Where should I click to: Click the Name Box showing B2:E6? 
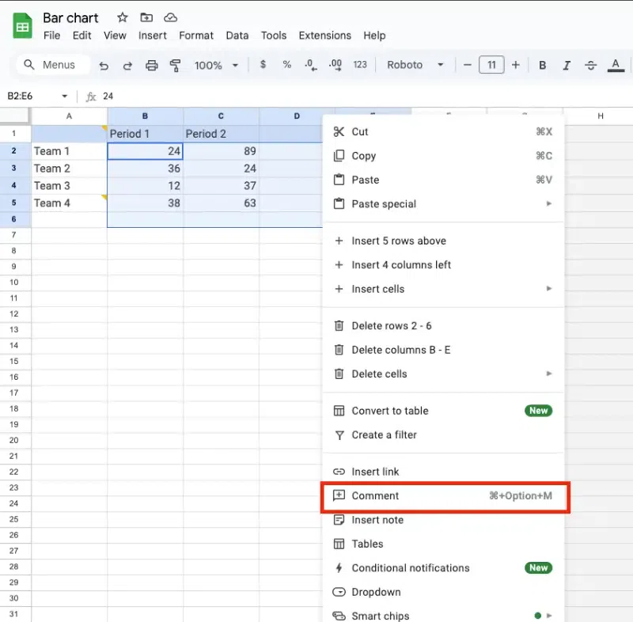(x=32, y=95)
